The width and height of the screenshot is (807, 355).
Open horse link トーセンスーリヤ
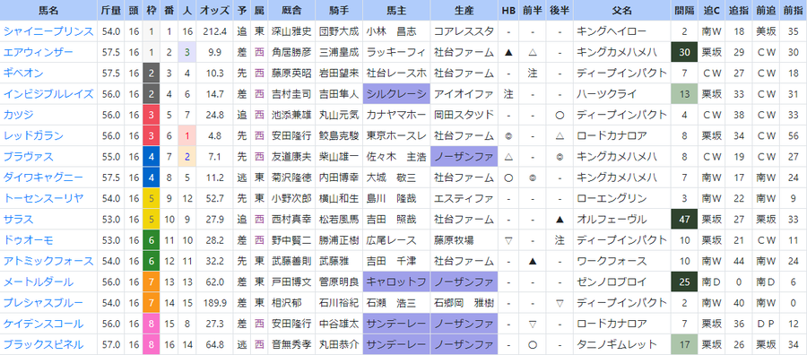[43, 198]
